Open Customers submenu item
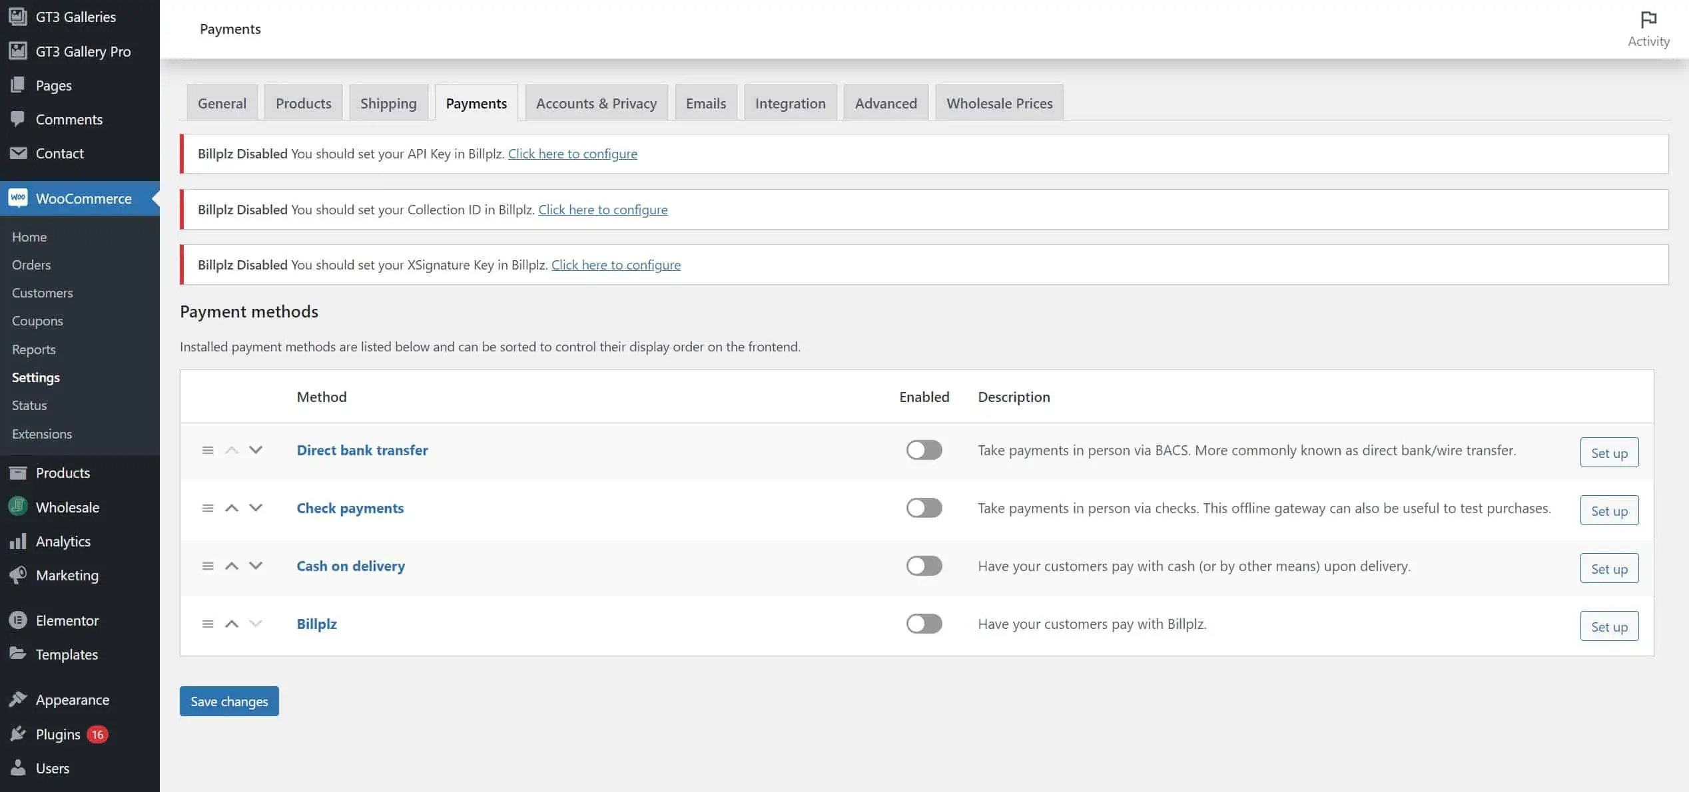 [43, 293]
